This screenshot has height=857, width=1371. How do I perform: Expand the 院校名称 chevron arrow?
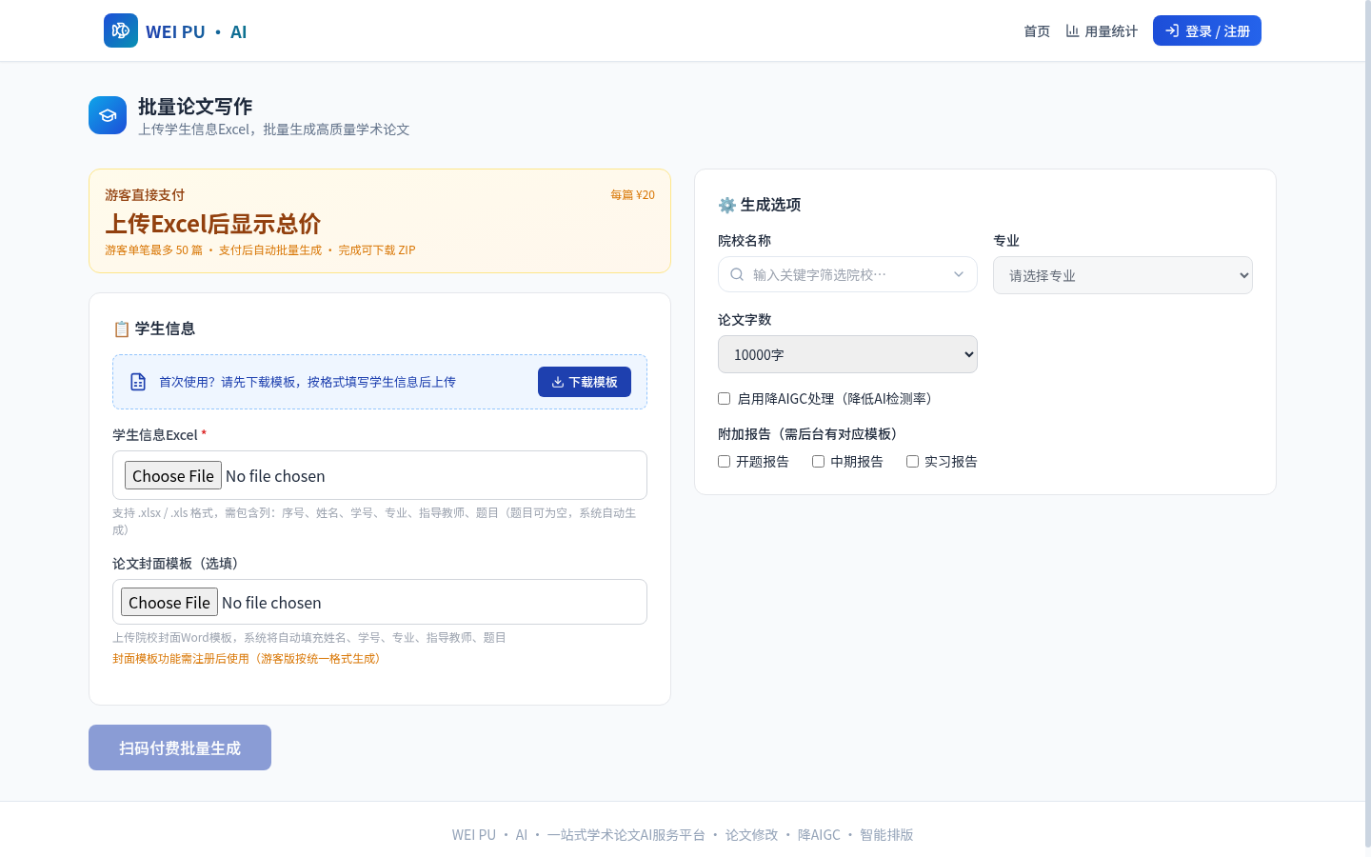tap(959, 274)
